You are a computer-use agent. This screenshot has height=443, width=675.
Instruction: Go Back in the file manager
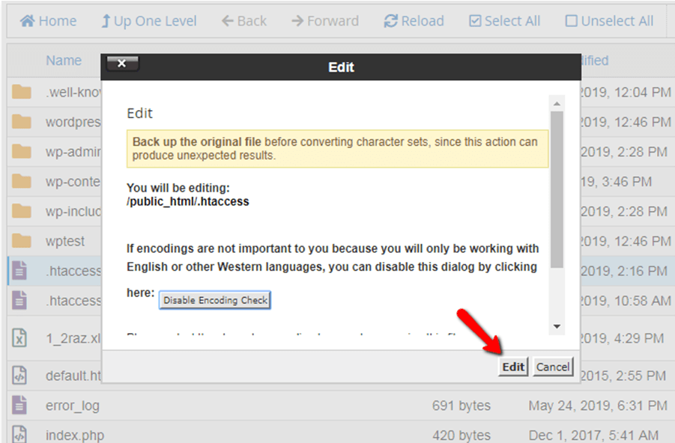coord(244,21)
